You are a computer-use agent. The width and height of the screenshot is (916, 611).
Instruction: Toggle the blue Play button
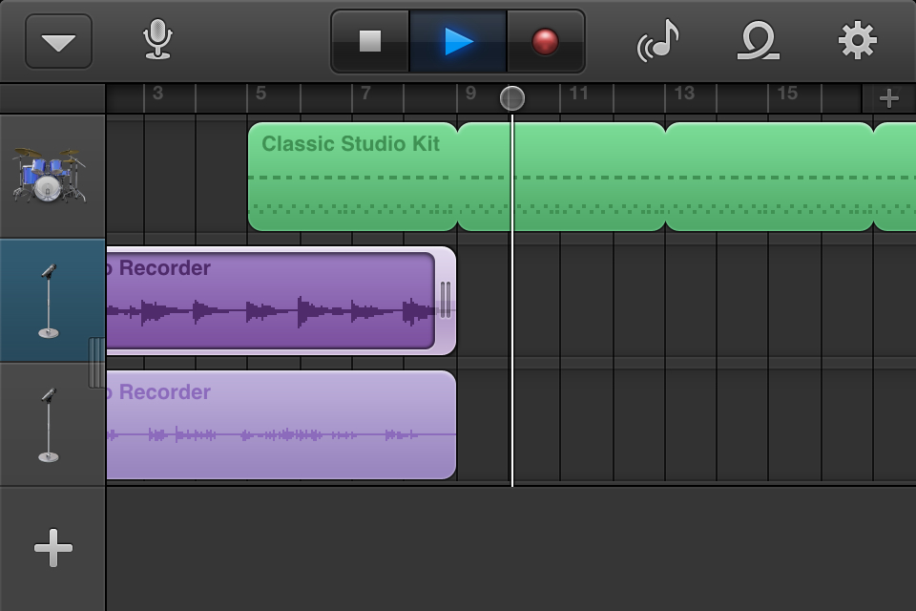point(458,41)
